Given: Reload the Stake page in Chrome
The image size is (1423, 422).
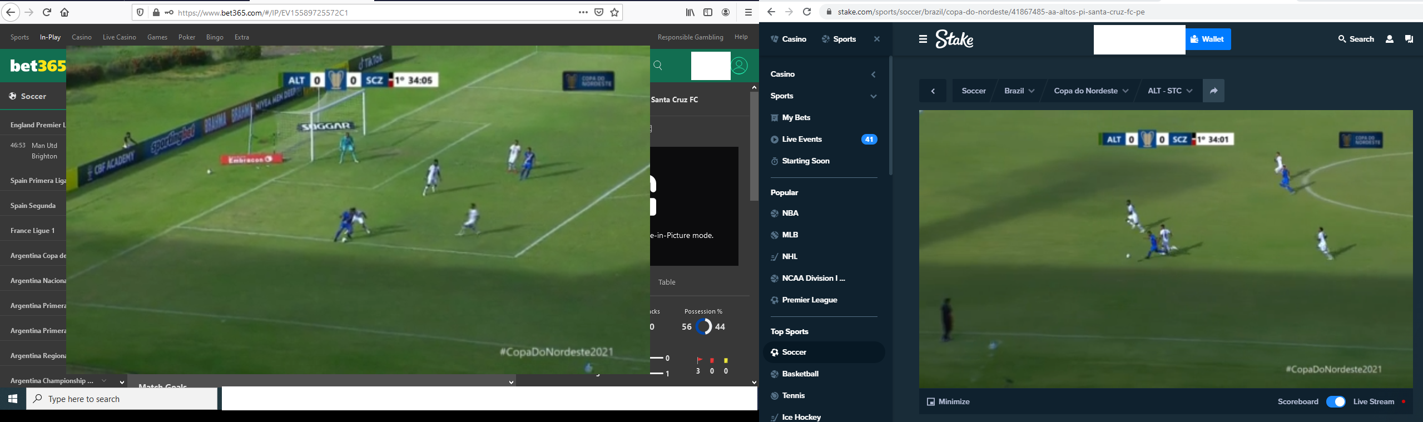Looking at the screenshot, I should [x=807, y=12].
